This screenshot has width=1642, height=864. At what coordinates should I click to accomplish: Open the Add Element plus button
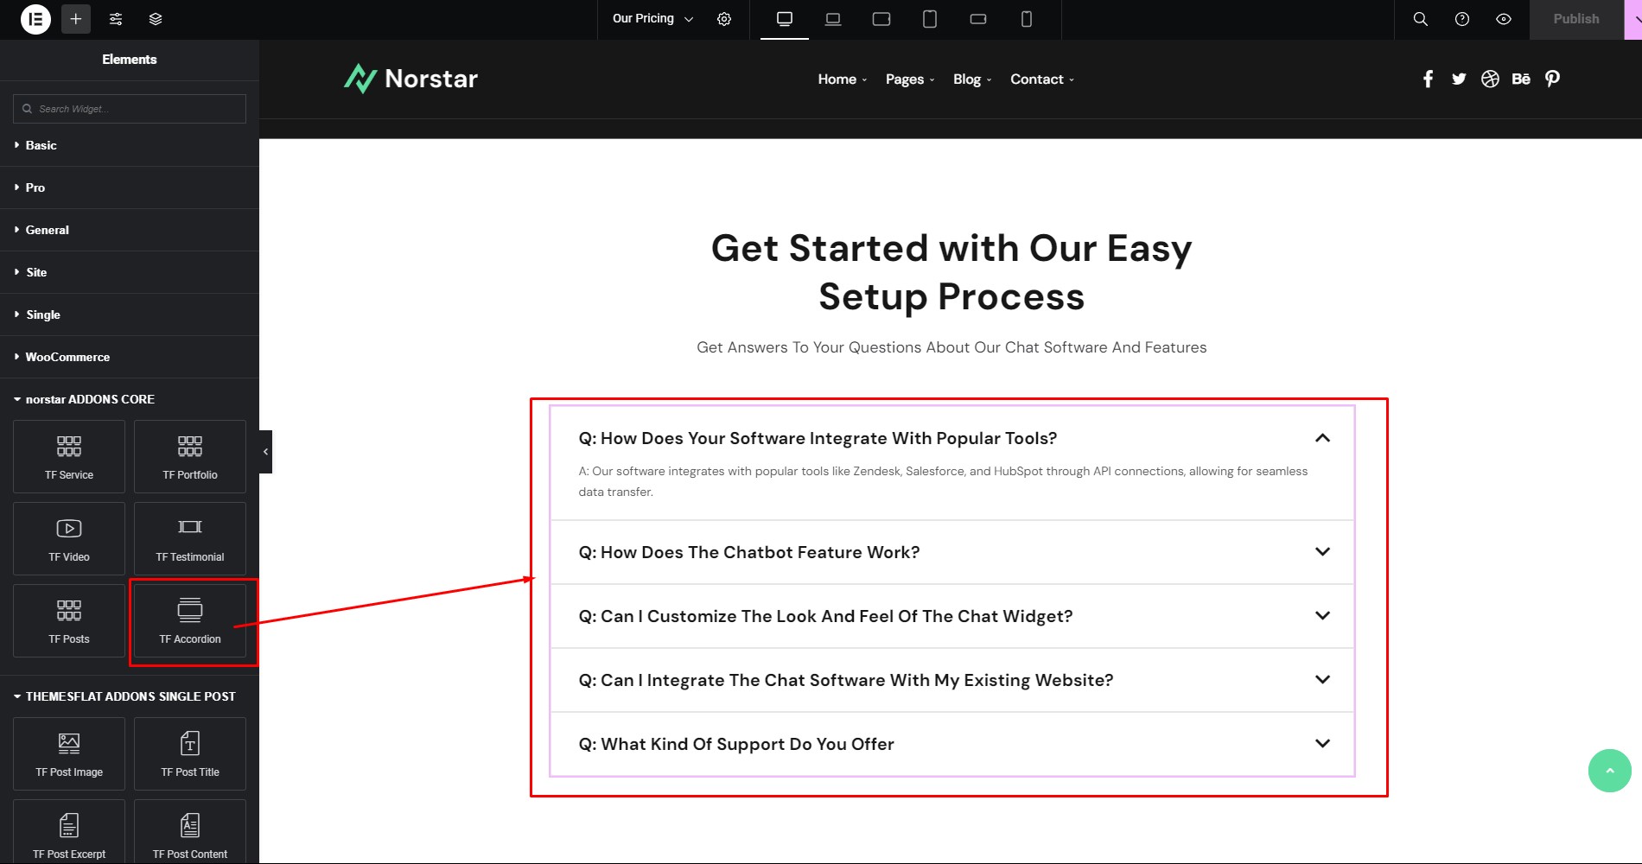click(76, 19)
